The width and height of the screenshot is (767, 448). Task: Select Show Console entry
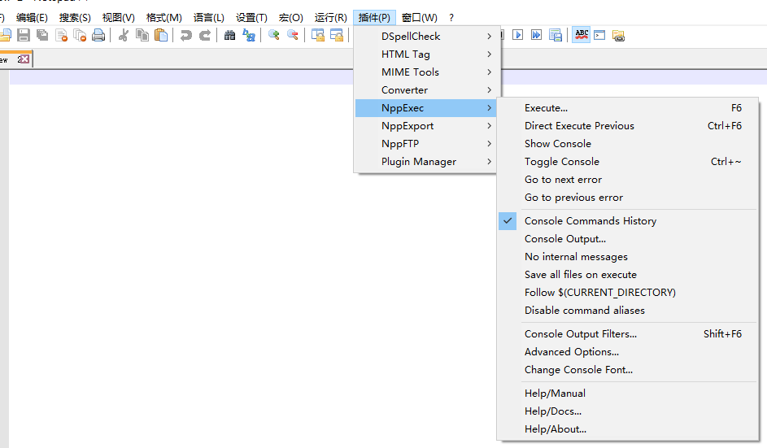point(628,144)
